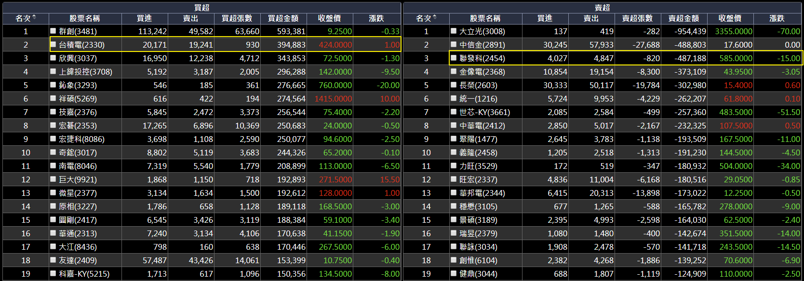Screen dimensions: 804x281
Task: Open stock 世芯-KY(3661)
Action: pos(484,112)
